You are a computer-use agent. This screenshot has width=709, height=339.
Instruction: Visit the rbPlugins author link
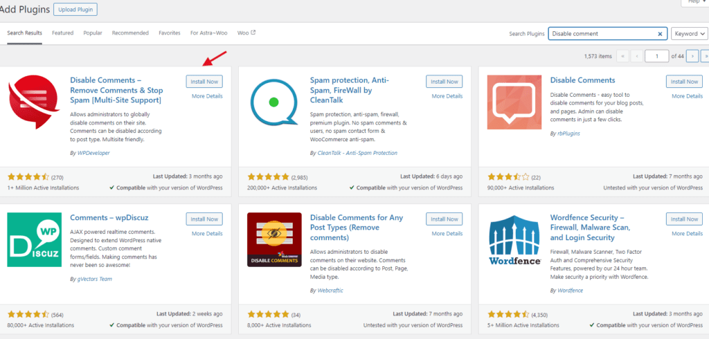click(568, 134)
